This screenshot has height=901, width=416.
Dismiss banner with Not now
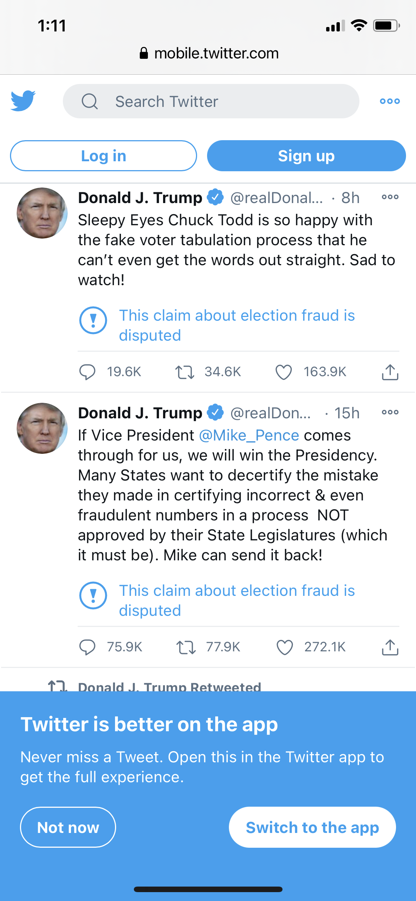coord(68,827)
